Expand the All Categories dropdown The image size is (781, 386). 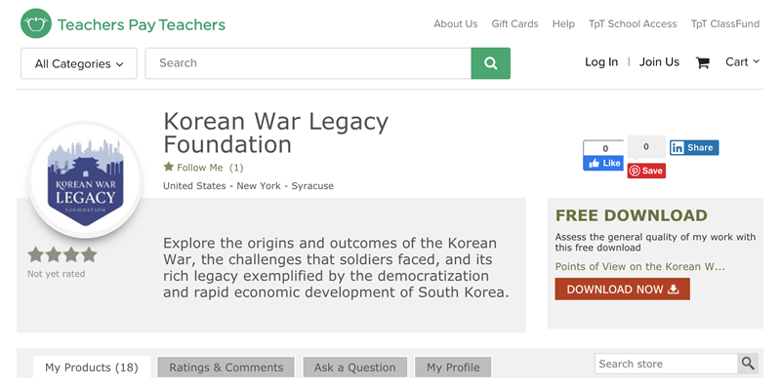79,63
